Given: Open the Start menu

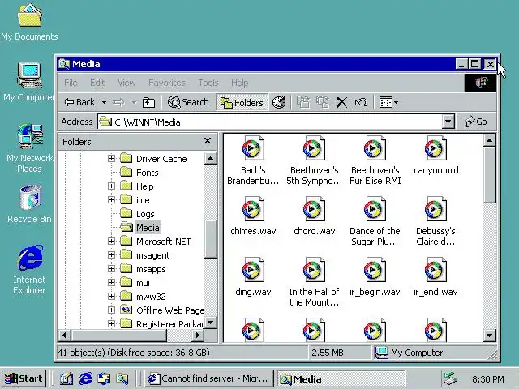Looking at the screenshot, I should pos(24,378).
